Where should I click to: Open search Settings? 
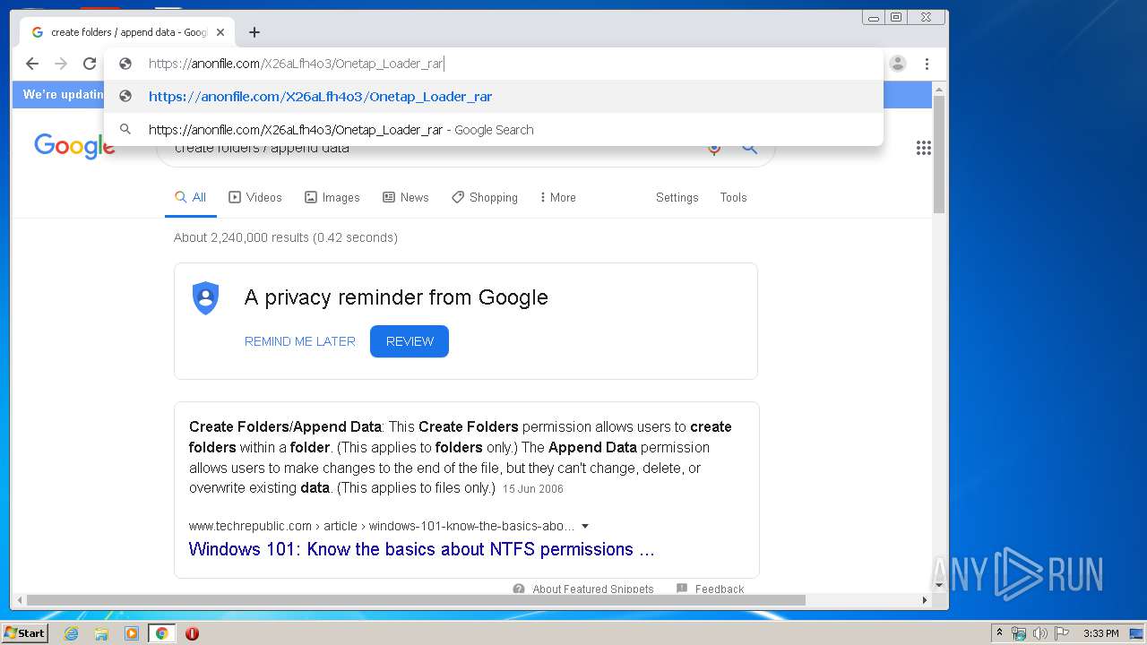pos(677,197)
